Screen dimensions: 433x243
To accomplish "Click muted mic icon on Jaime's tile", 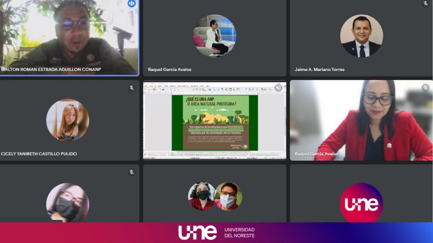I will coord(426,3).
